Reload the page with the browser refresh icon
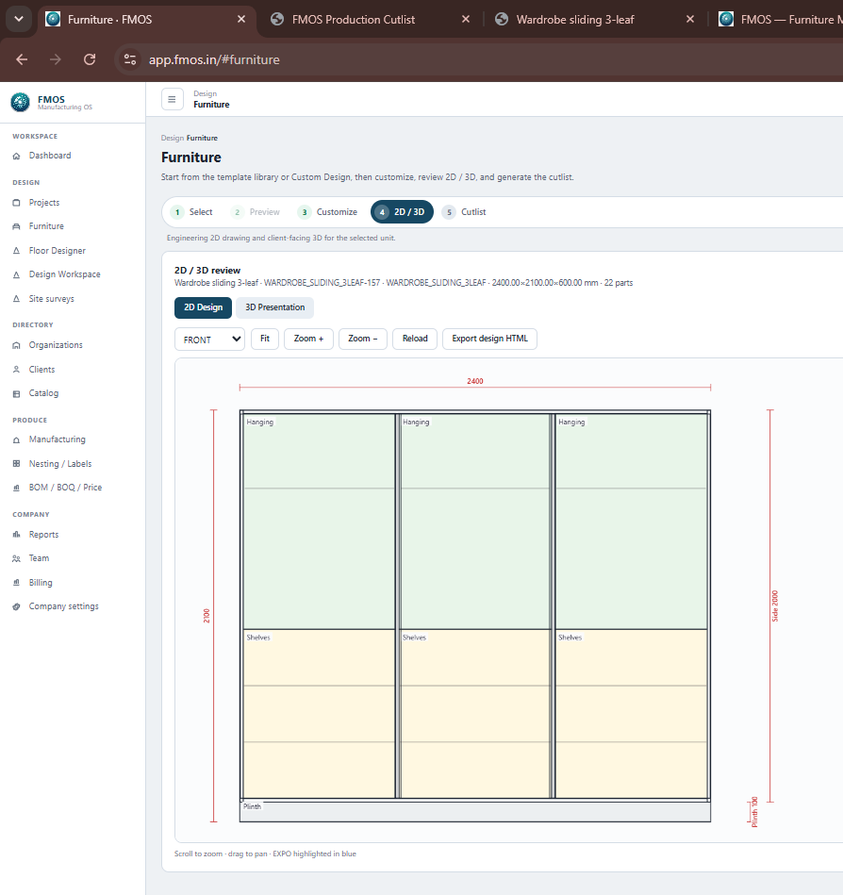Image resolution: width=843 pixels, height=895 pixels. 90,59
